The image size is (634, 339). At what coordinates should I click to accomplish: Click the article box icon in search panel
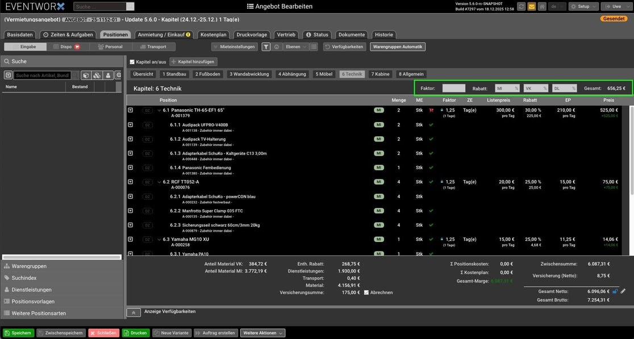pos(85,75)
